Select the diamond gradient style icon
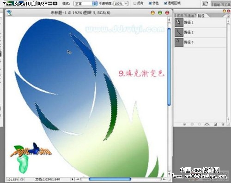 pos(55,3)
